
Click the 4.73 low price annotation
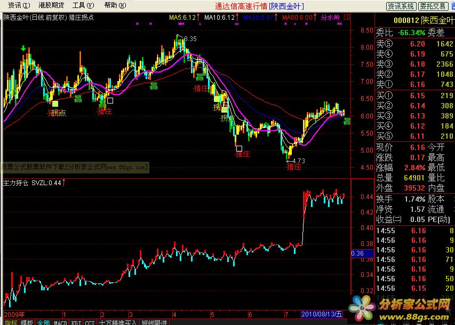pos(299,161)
